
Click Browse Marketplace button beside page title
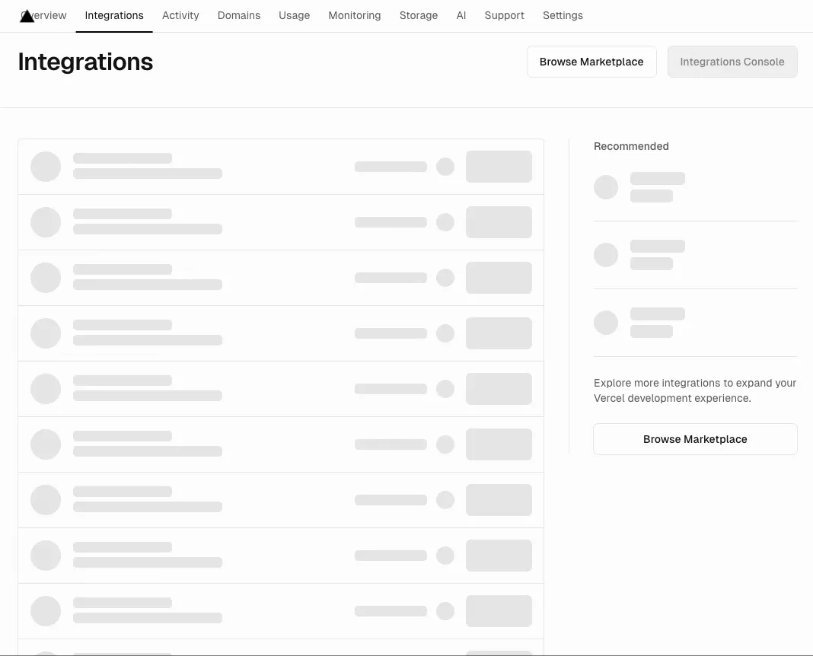[x=591, y=62]
